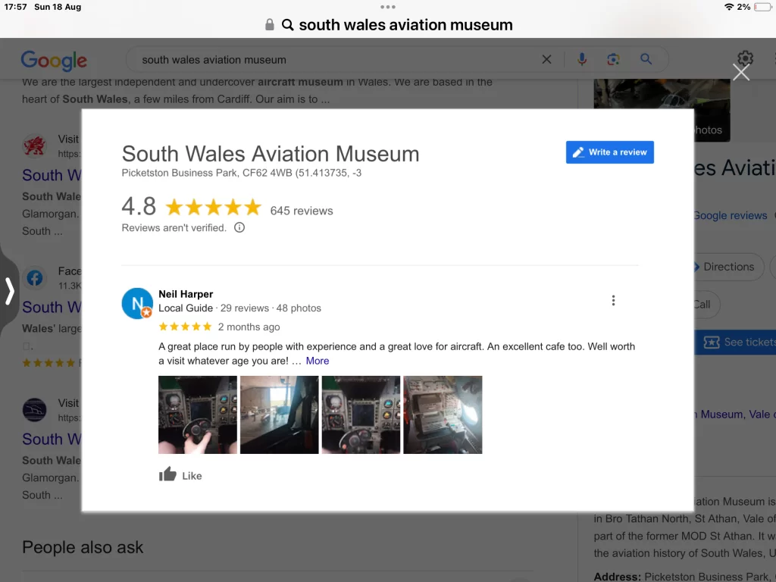Clear the Google search box
The image size is (776, 582).
[546, 59]
